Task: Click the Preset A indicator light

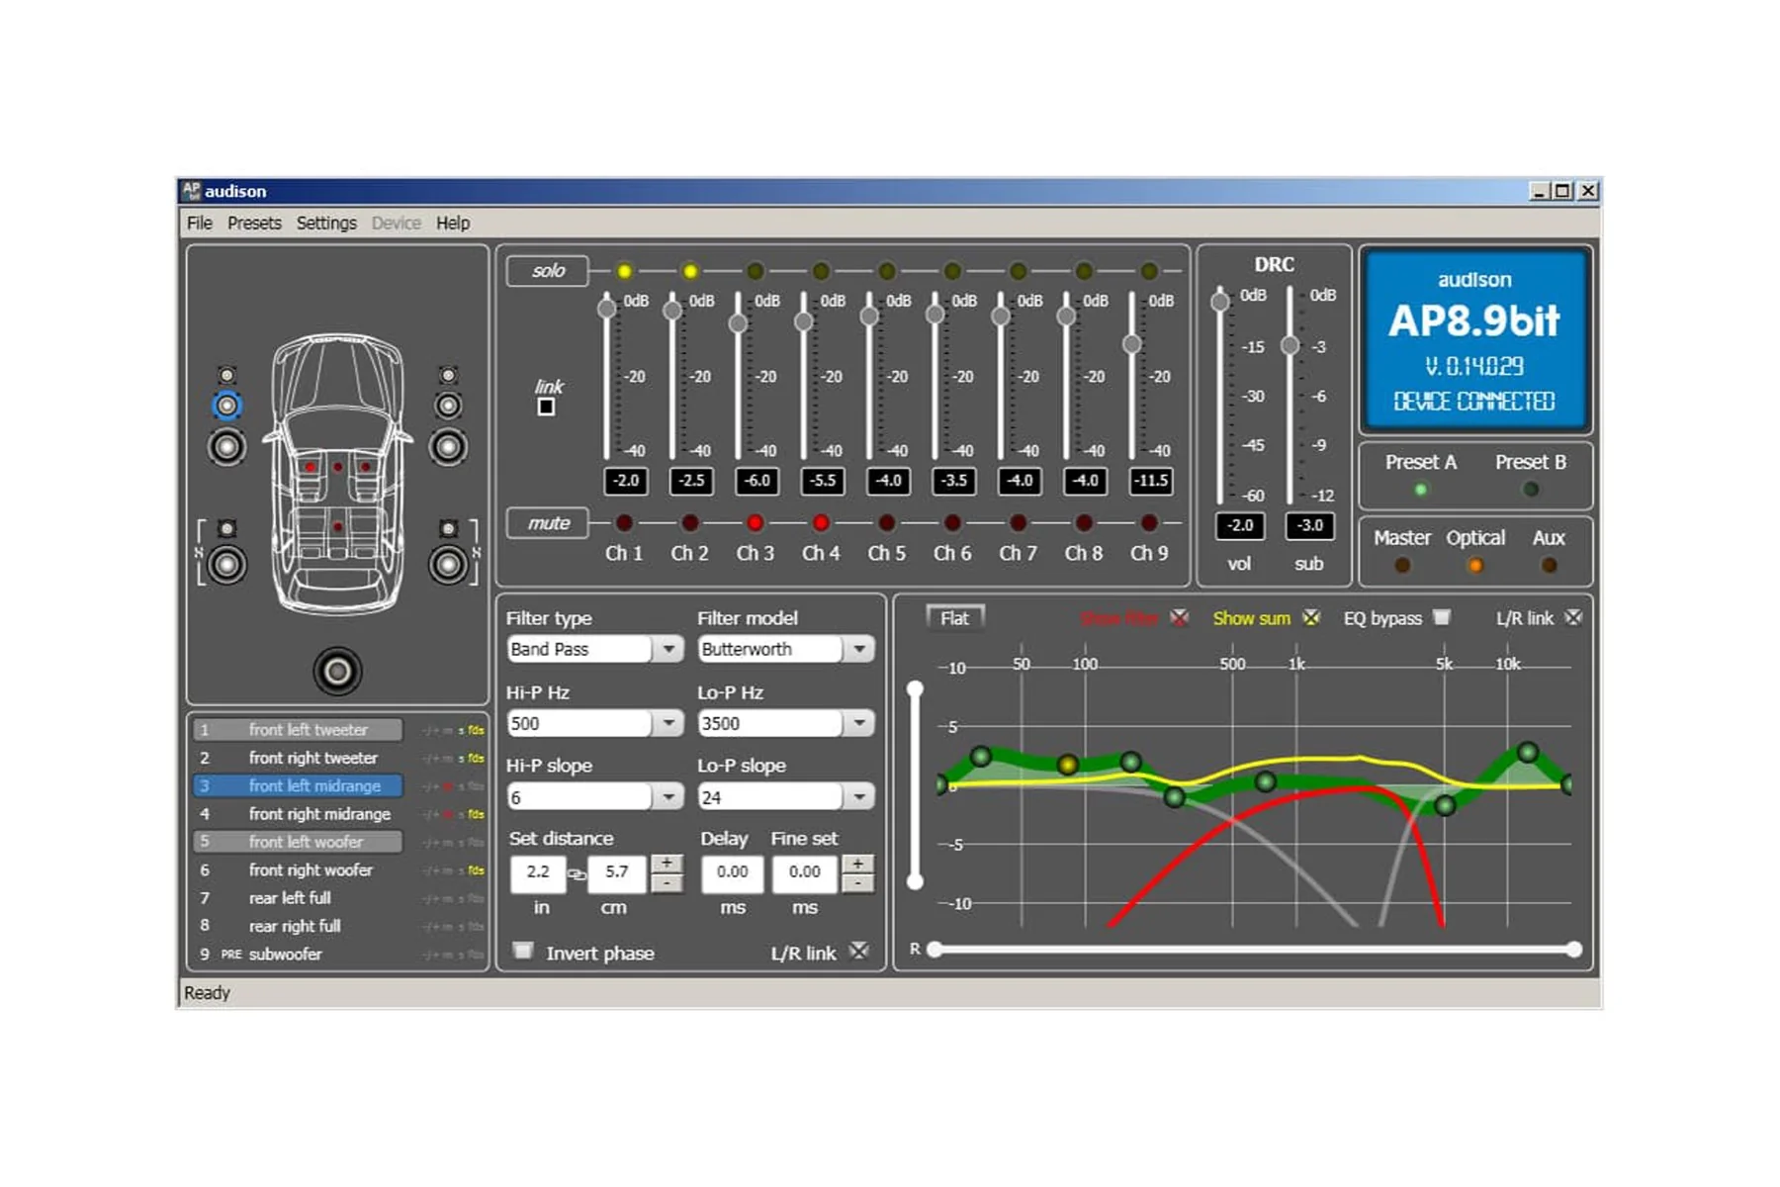Action: (1420, 488)
